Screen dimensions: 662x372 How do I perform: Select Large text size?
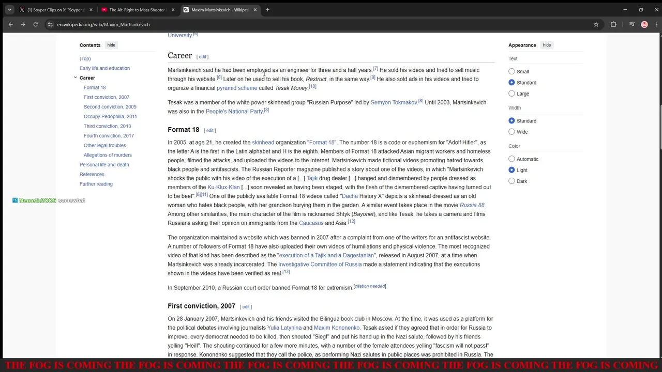[511, 94]
